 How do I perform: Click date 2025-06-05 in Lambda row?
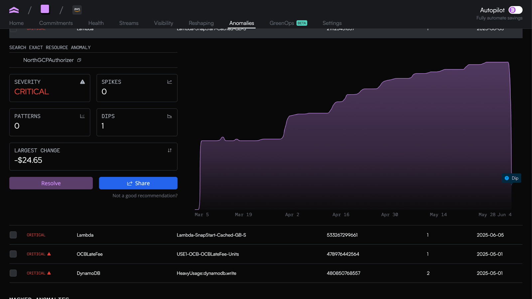click(490, 235)
